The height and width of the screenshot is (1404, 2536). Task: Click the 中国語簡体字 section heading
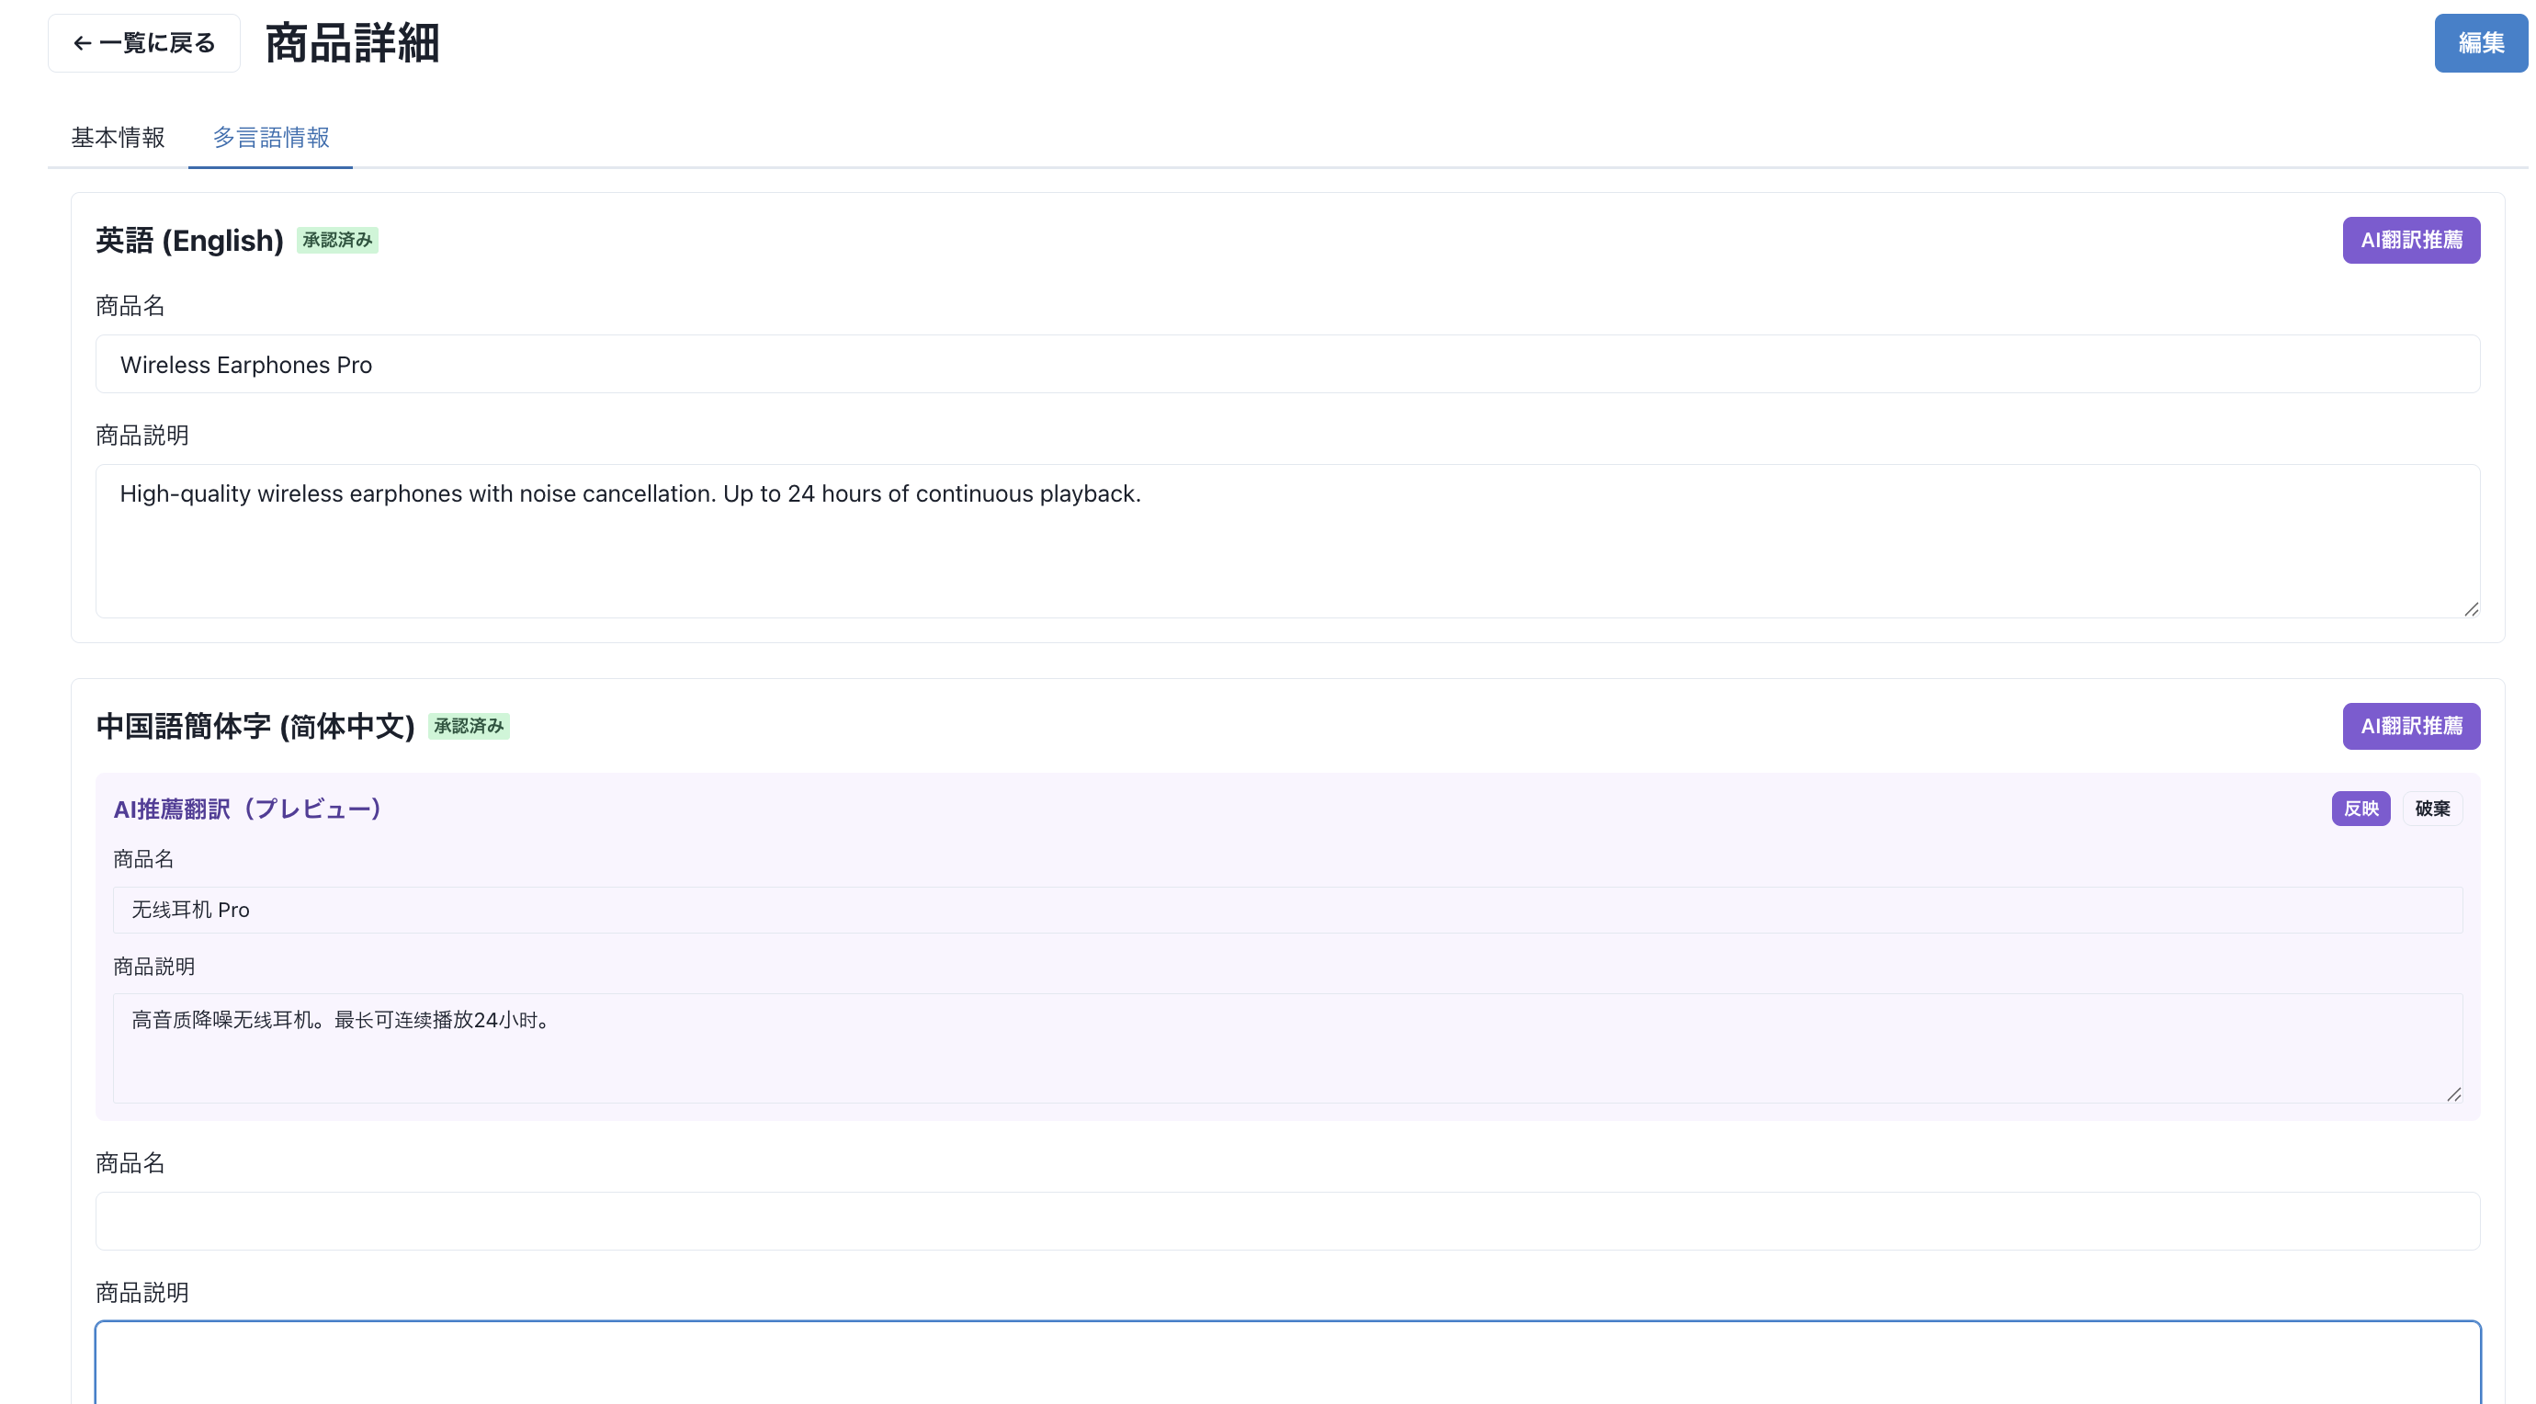[x=255, y=727]
